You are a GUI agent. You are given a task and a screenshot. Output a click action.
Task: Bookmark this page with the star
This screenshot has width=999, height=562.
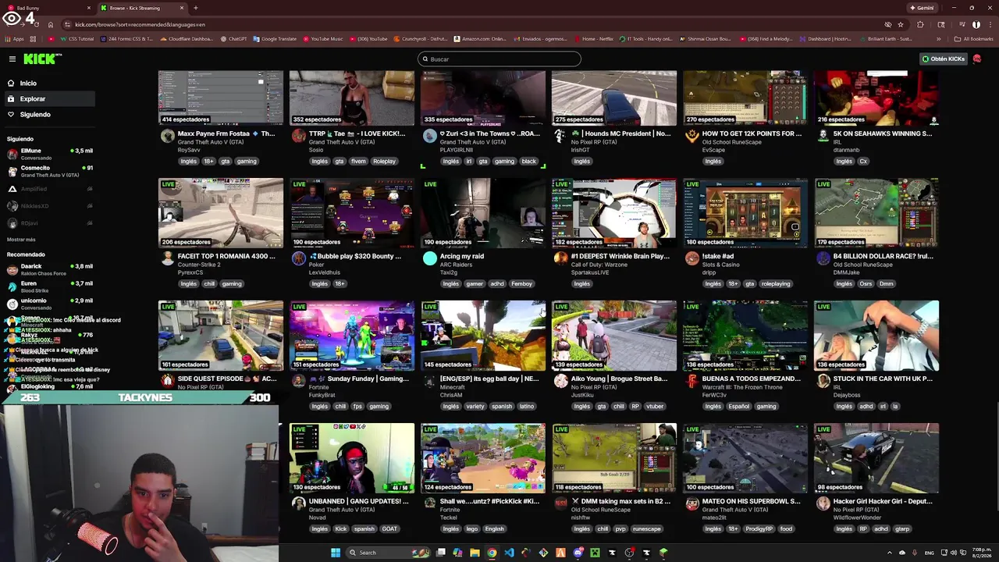tap(900, 24)
